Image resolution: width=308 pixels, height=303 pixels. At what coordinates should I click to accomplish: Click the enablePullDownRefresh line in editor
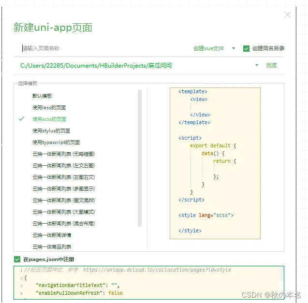[x=79, y=293]
